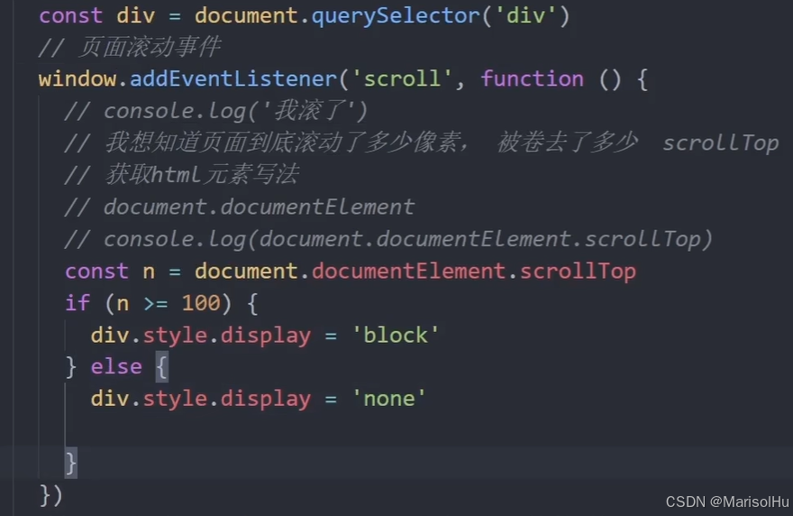Click red 'documentElement' in the const n line
793x516 pixels.
[408, 271]
